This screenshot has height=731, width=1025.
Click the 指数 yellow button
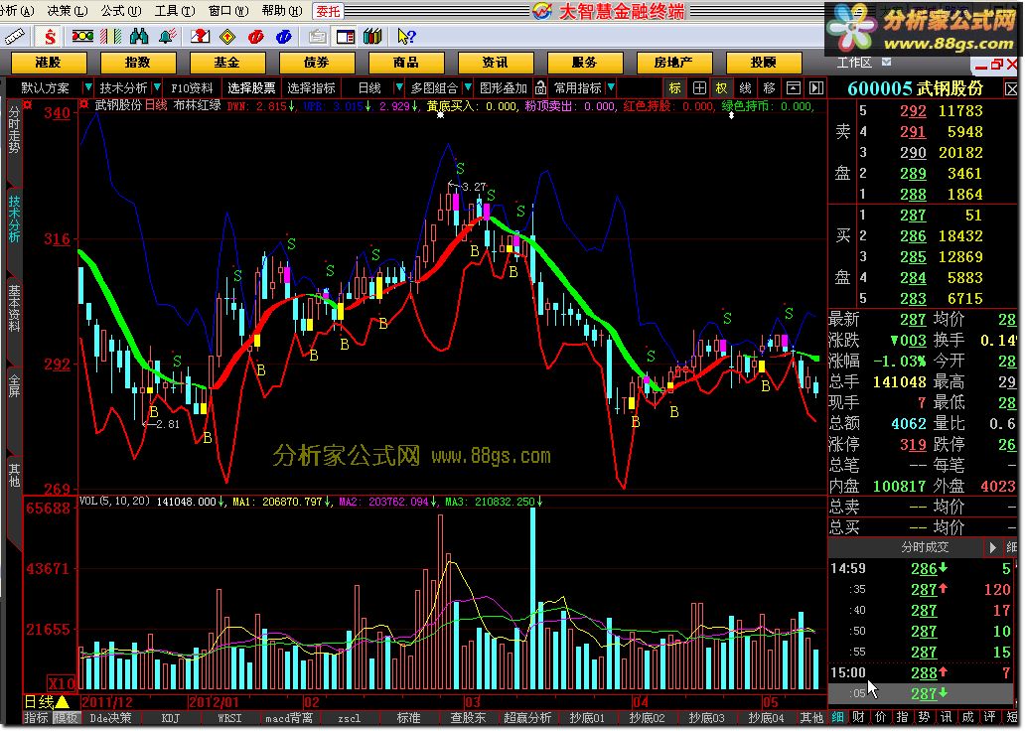[x=138, y=63]
